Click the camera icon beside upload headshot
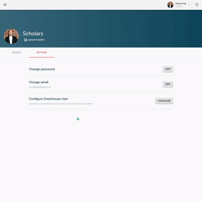202x202 pixels. (26, 40)
